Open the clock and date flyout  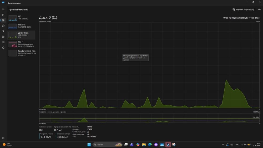(x=257, y=145)
